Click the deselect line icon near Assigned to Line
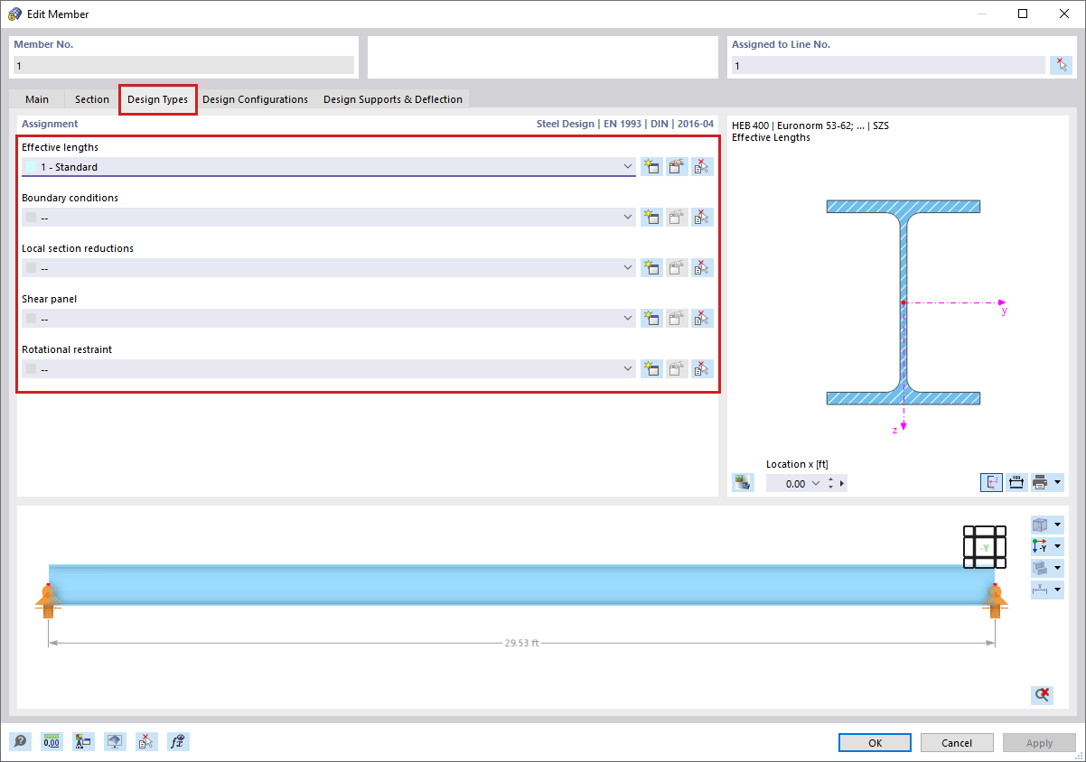This screenshot has height=762, width=1086. coord(1062,64)
